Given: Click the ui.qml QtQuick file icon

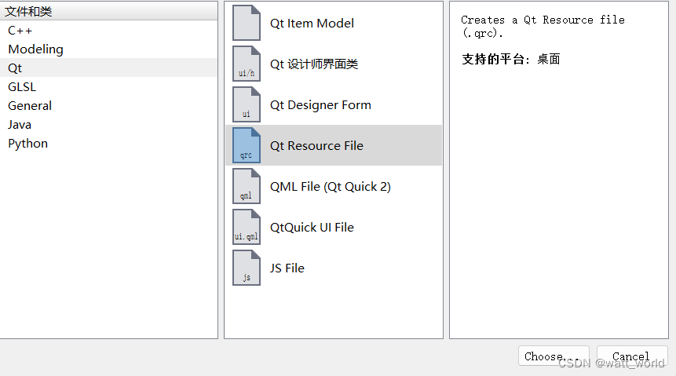Looking at the screenshot, I should point(247,227).
